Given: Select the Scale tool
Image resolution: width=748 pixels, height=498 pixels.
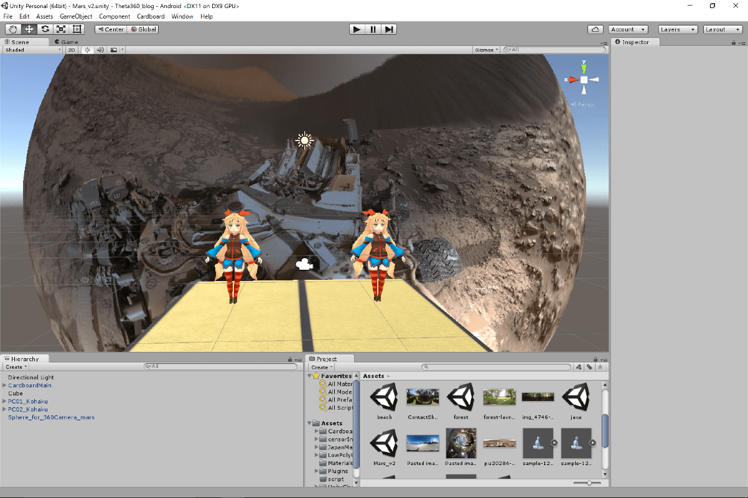Looking at the screenshot, I should click(x=61, y=29).
